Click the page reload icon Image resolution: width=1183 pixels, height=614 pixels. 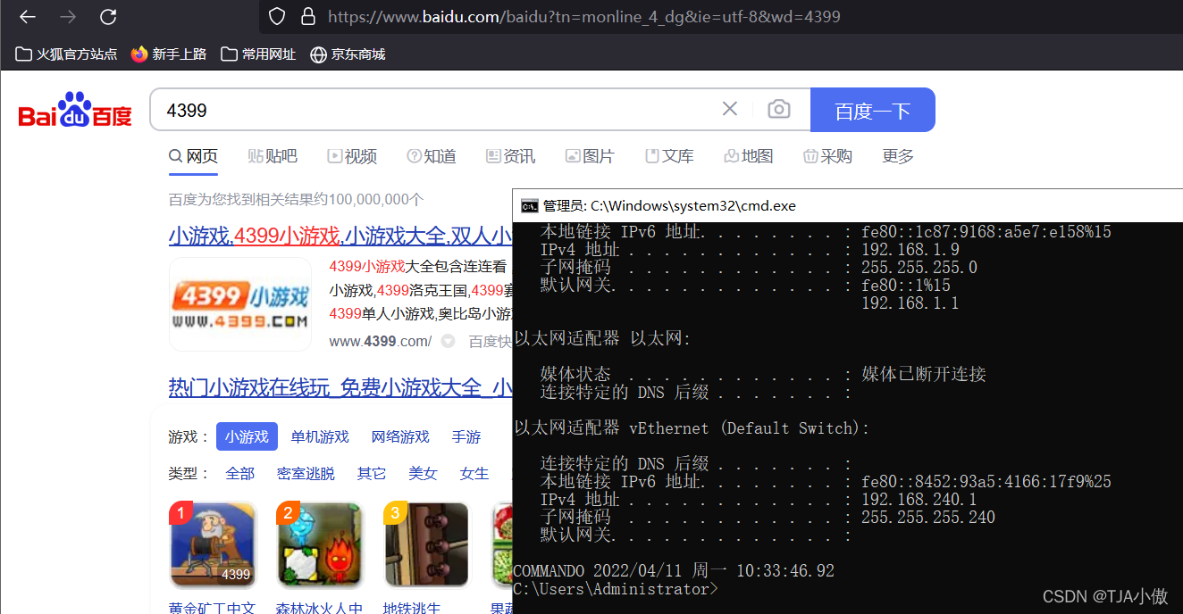pyautogui.click(x=108, y=16)
